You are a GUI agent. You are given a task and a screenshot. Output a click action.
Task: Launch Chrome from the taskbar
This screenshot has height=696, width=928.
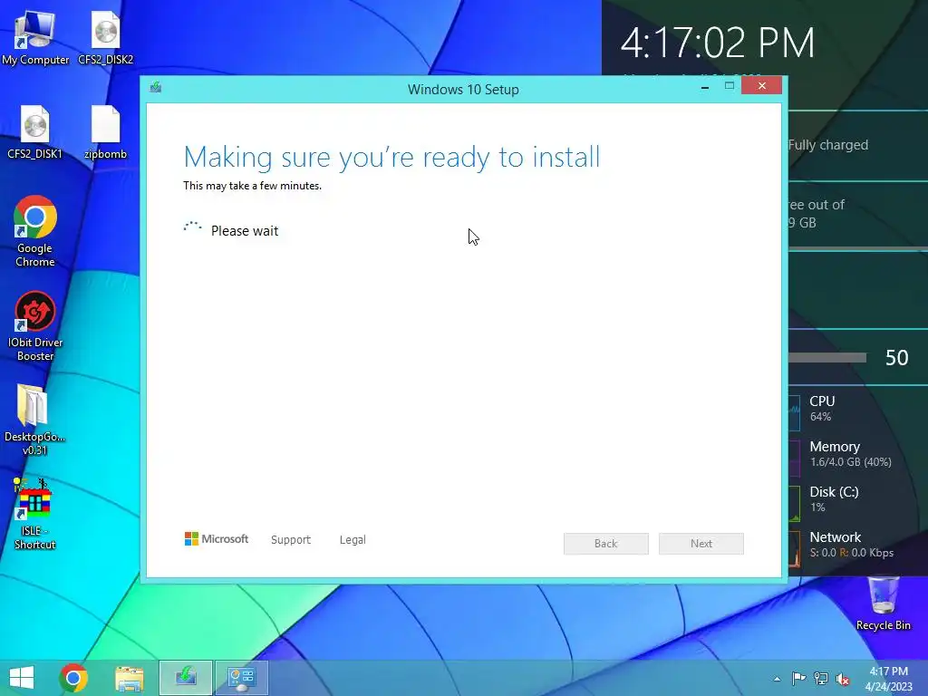(74, 678)
